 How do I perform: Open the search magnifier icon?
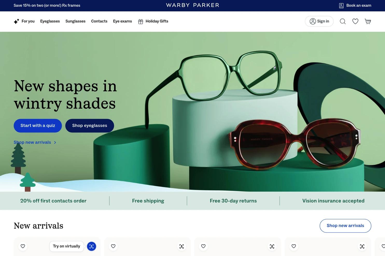pos(343,21)
